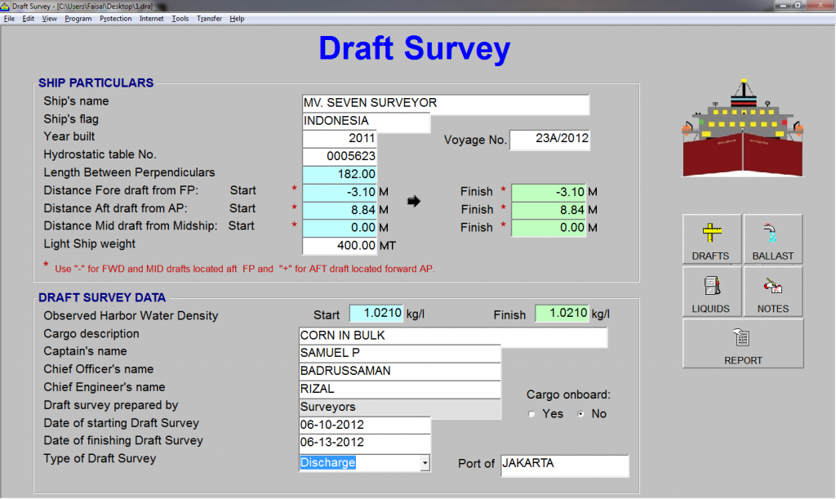Viewport: 836px width, 499px height.
Task: Open the DRAFTS section button
Action: (x=712, y=238)
